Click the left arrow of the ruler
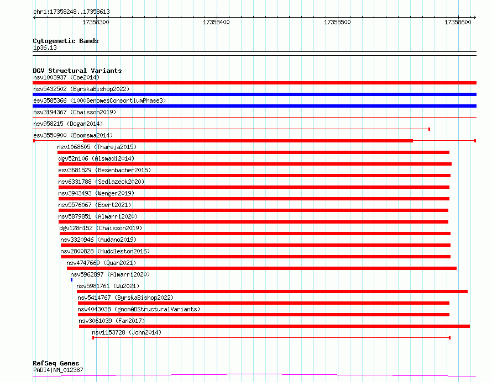The image size is (492, 382). coord(34,18)
